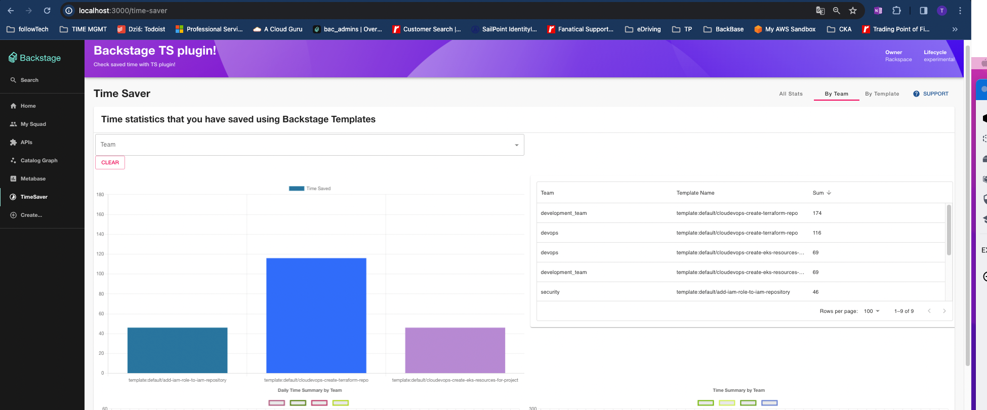Open APIs page
This screenshot has height=410, width=987.
point(21,142)
